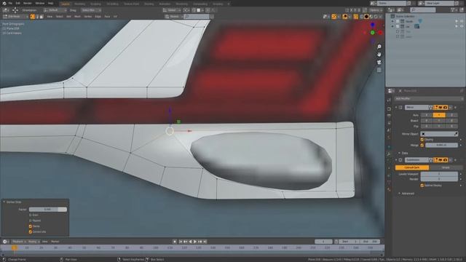Image resolution: width=466 pixels, height=262 pixels.
Task: Toggle the Clamp checkbox in Vertex Slide
Action: click(31, 226)
